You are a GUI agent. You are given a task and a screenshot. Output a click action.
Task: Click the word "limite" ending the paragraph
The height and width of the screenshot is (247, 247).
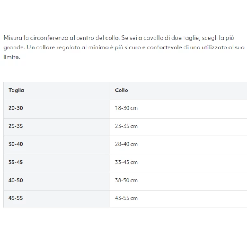pyautogui.click(x=11, y=57)
